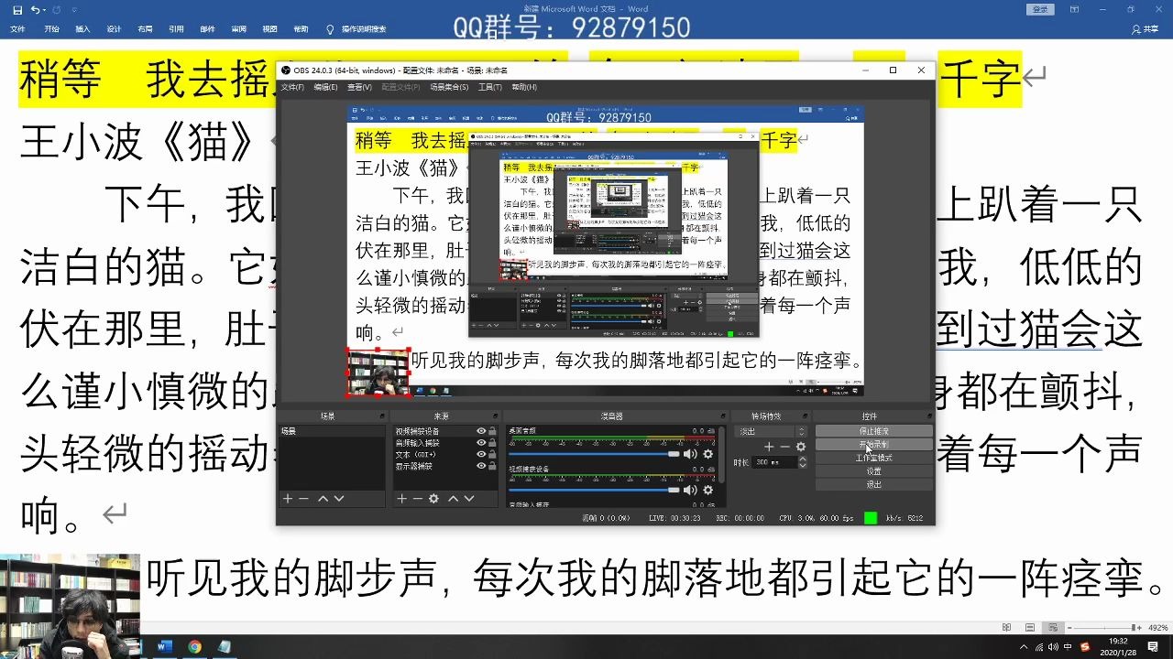Toggle lock on 视频捕获设备 source
This screenshot has width=1173, height=659.
click(492, 431)
